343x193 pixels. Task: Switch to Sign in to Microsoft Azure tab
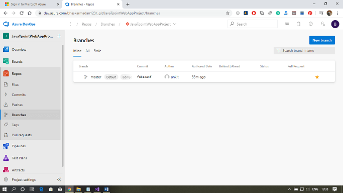tap(29, 5)
